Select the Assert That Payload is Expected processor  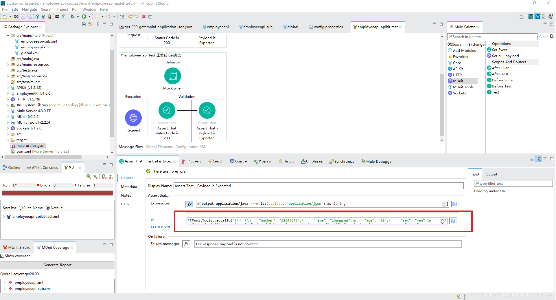tap(207, 110)
